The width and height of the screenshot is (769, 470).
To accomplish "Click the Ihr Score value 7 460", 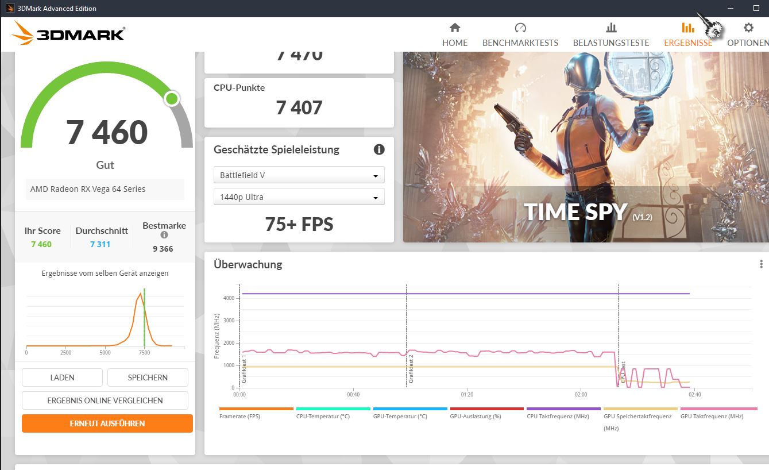I will [41, 244].
